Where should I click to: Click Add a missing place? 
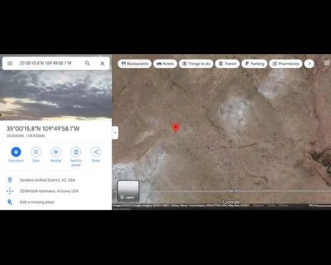click(37, 202)
